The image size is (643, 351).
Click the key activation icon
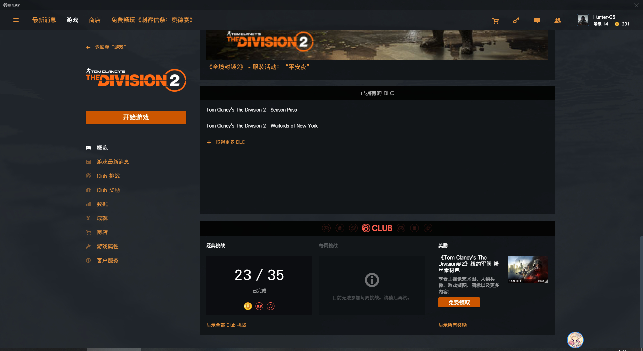(516, 21)
